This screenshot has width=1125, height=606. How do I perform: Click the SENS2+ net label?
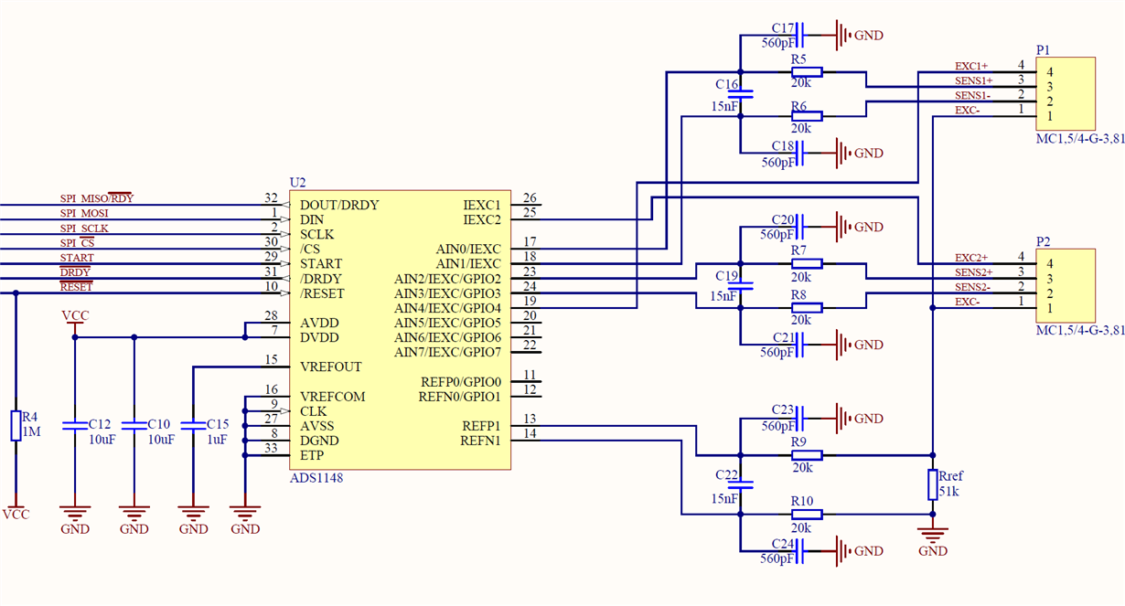click(x=974, y=272)
